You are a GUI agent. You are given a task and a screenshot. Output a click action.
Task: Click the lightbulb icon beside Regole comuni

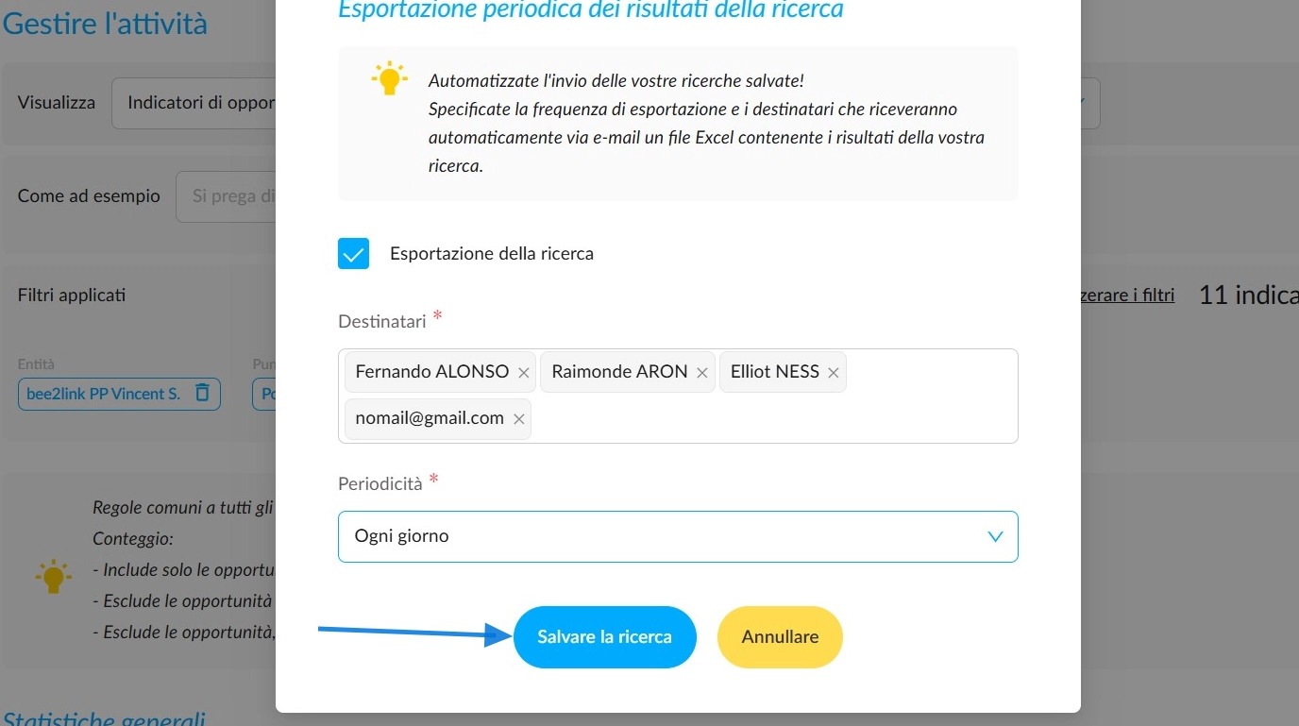pyautogui.click(x=53, y=575)
